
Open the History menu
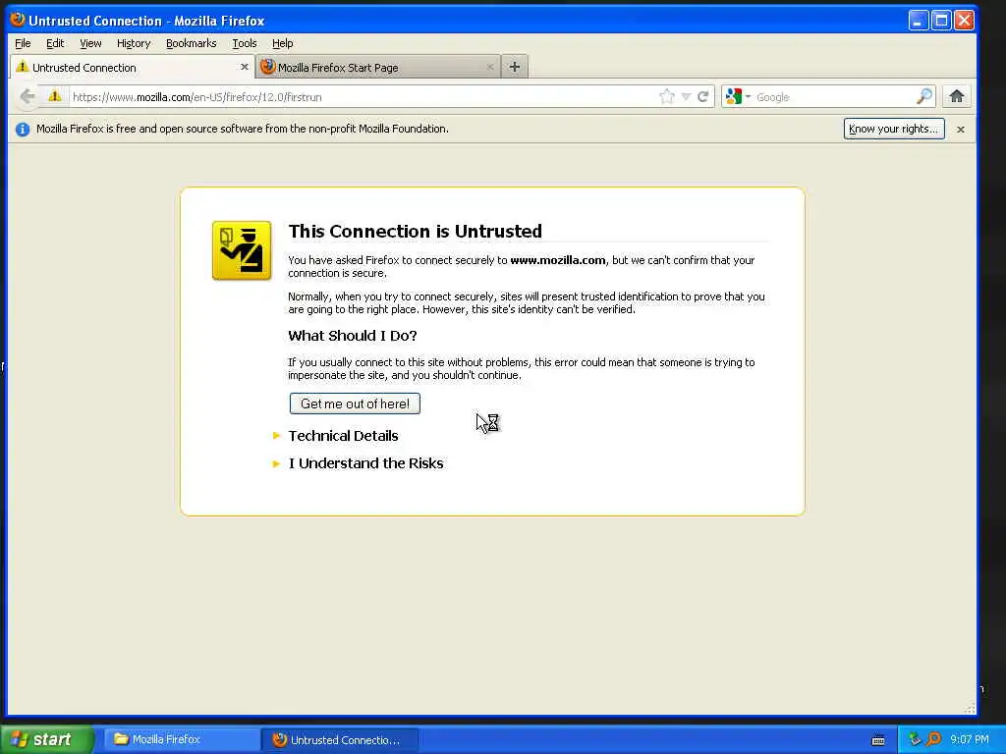click(x=134, y=43)
